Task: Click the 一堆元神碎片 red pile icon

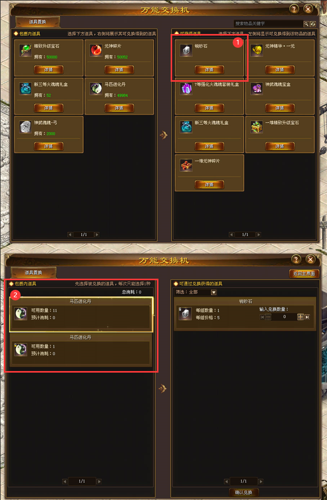Action: coord(186,165)
